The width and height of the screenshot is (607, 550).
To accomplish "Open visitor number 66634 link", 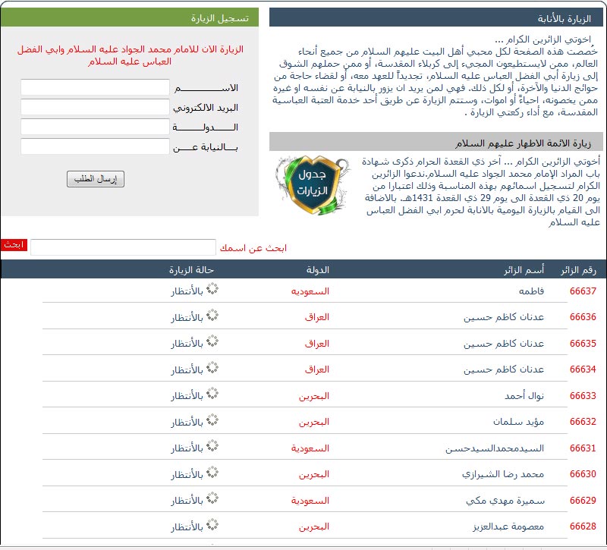I will click(x=583, y=369).
